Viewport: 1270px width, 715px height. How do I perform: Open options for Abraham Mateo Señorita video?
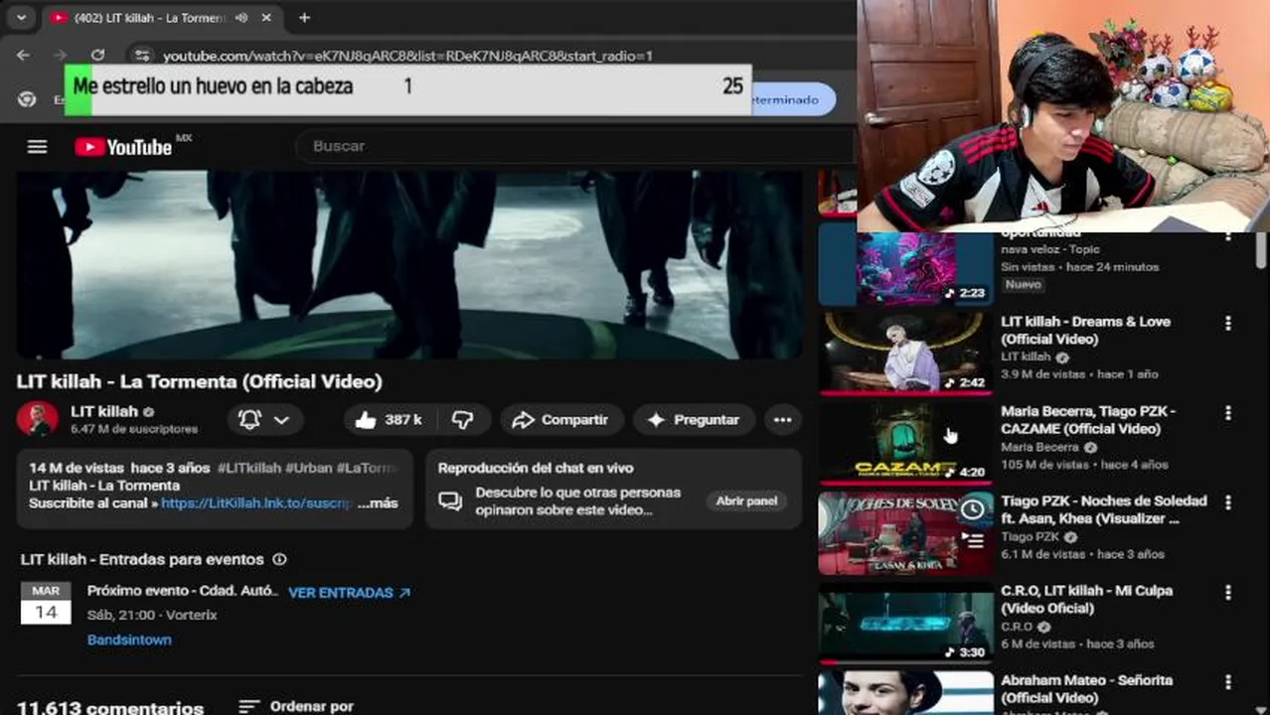(1228, 682)
